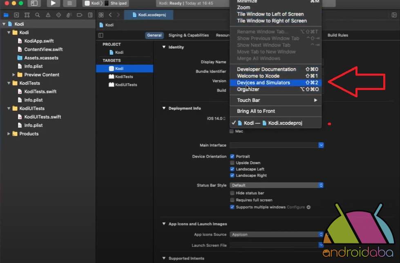Toggle the project and targets list sidebar

tap(101, 35)
